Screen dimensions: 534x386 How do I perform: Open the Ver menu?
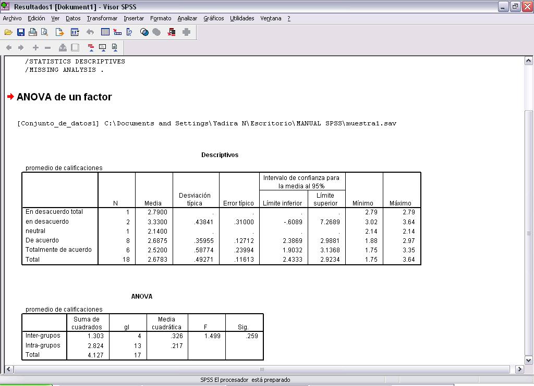pos(55,18)
